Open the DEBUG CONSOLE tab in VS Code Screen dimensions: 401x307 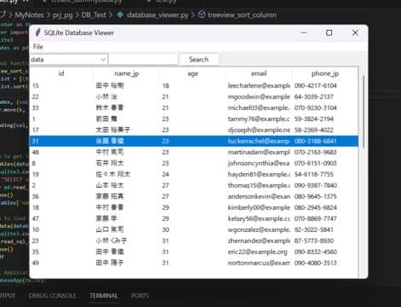pos(52,296)
